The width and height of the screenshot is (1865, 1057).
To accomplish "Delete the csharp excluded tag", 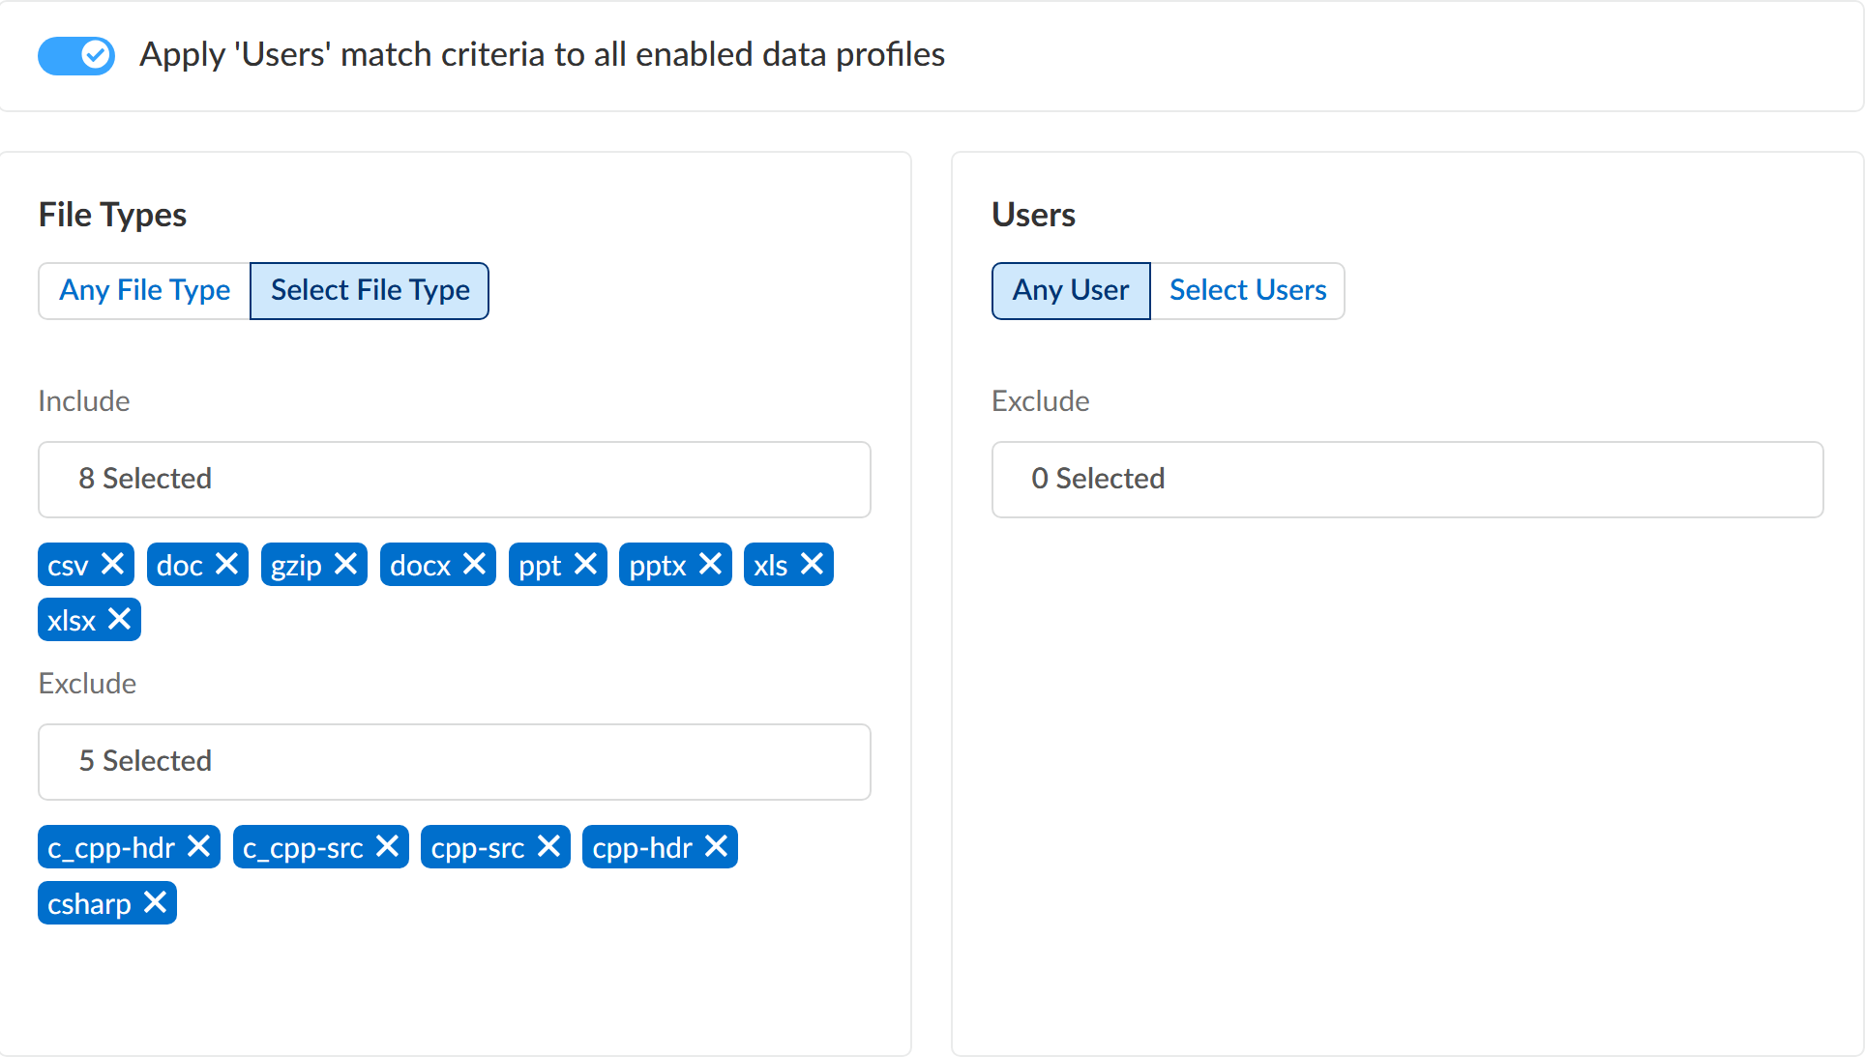I will 155,902.
